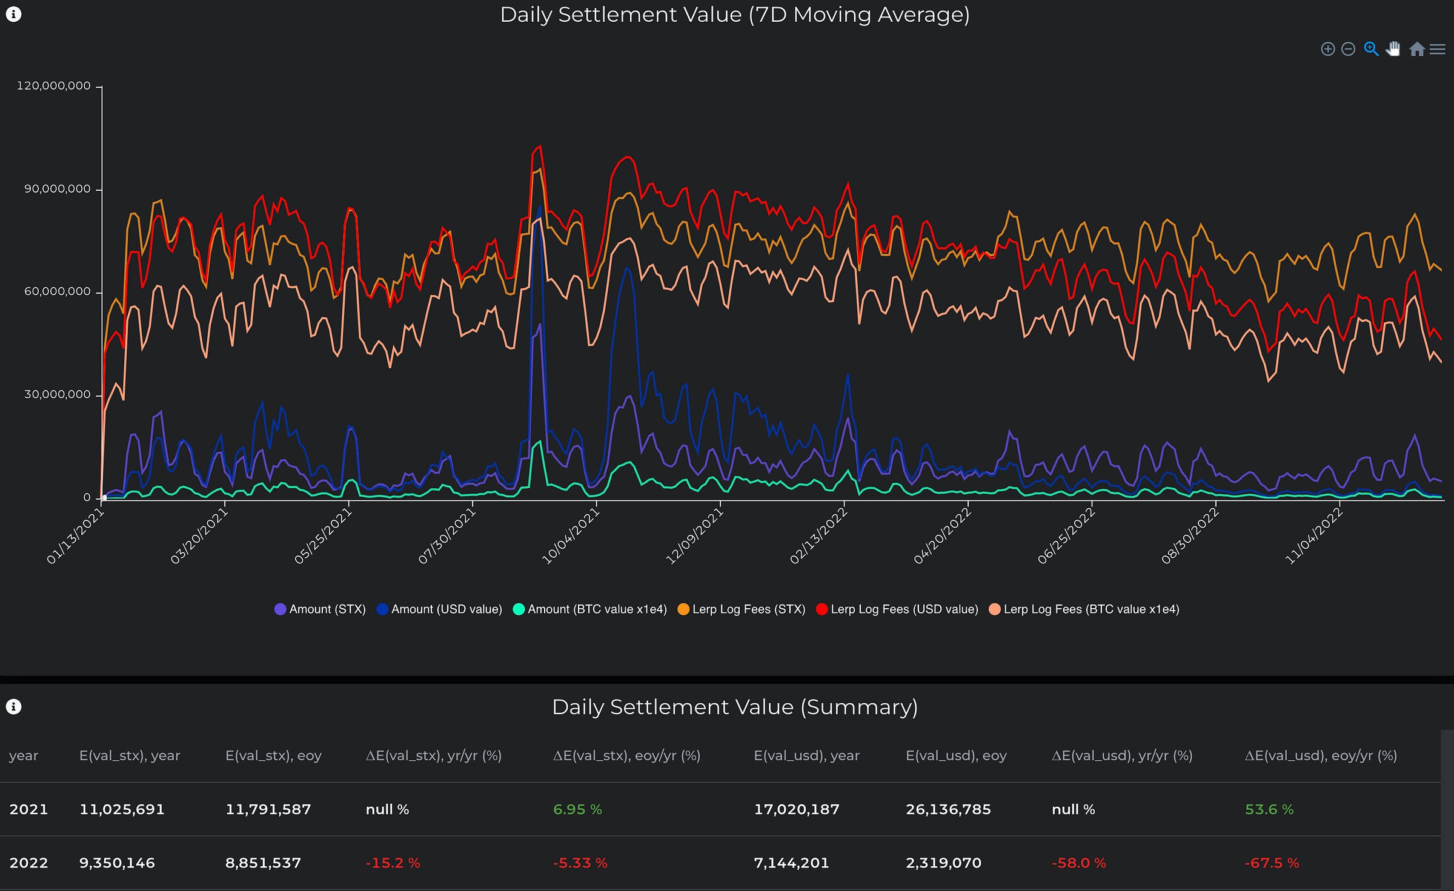The height and width of the screenshot is (891, 1454).
Task: Enable the panning hand tool
Action: (1393, 49)
